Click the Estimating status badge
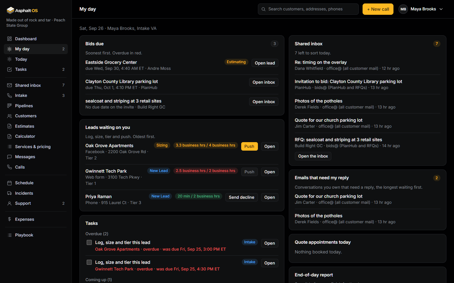This screenshot has width=454, height=283. pyautogui.click(x=236, y=62)
